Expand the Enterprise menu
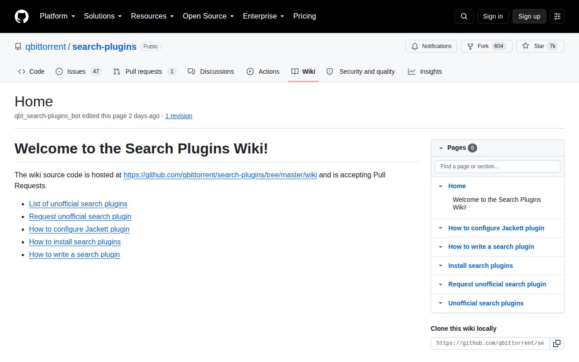The height and width of the screenshot is (362, 579). (x=264, y=16)
